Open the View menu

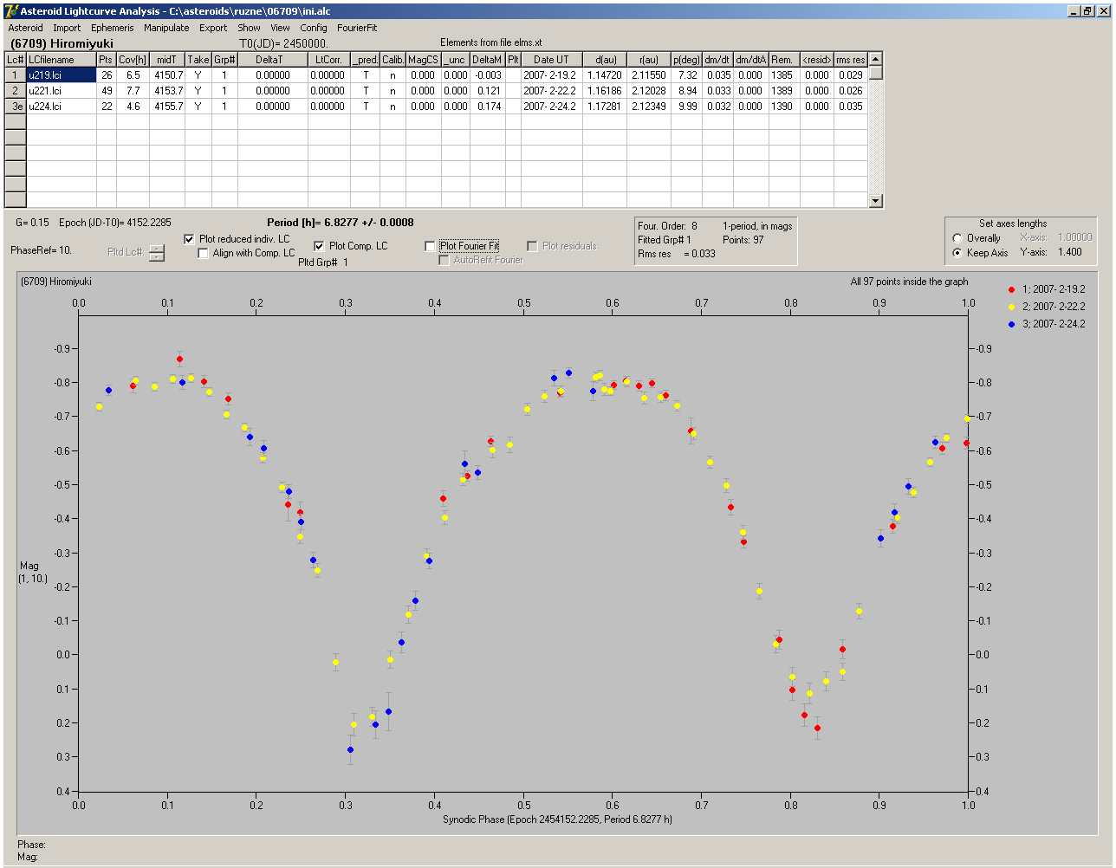pos(280,28)
